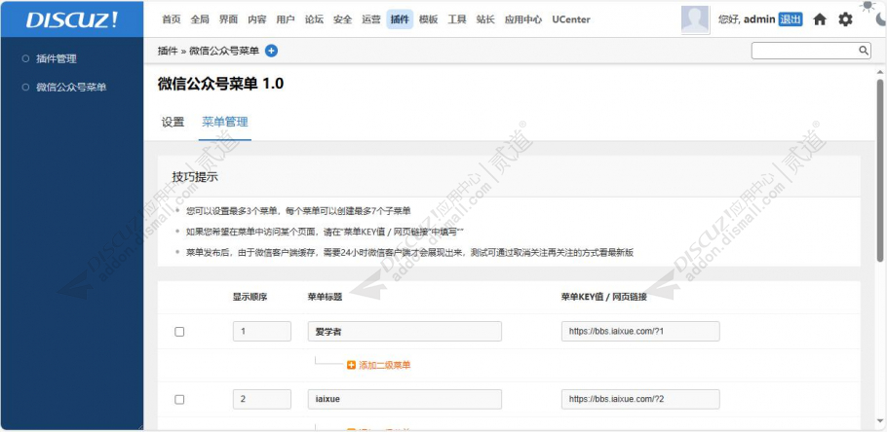Viewport: 887px width, 432px height.
Task: Add submenu under 爱学者 menu
Action: pos(379,365)
